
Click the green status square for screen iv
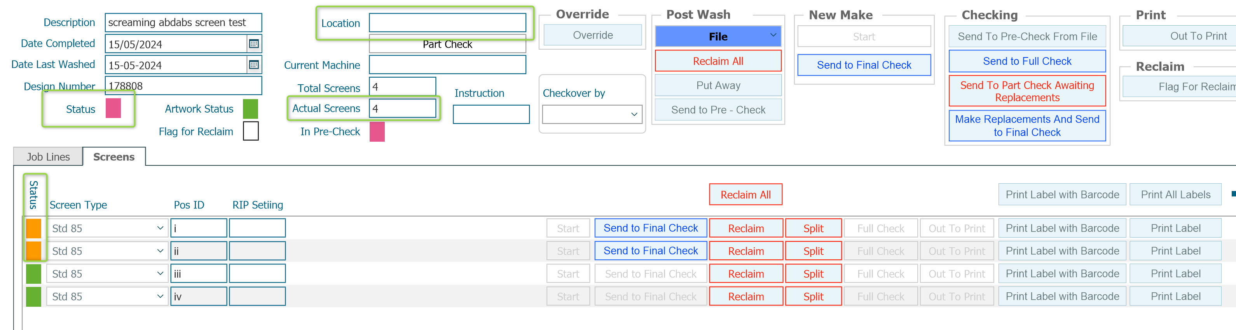coord(33,297)
